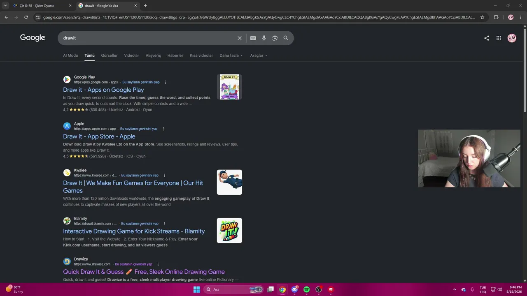527x296 pixels.
Task: Click the Kwalee result thumbnail
Action: (229, 182)
